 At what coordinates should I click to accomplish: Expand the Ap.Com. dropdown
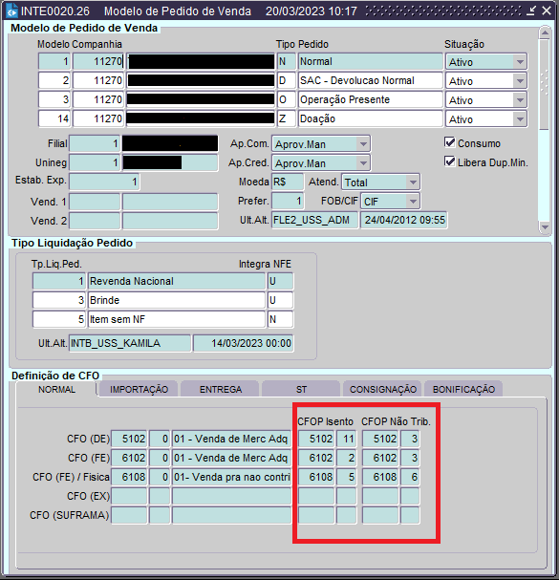click(x=363, y=144)
